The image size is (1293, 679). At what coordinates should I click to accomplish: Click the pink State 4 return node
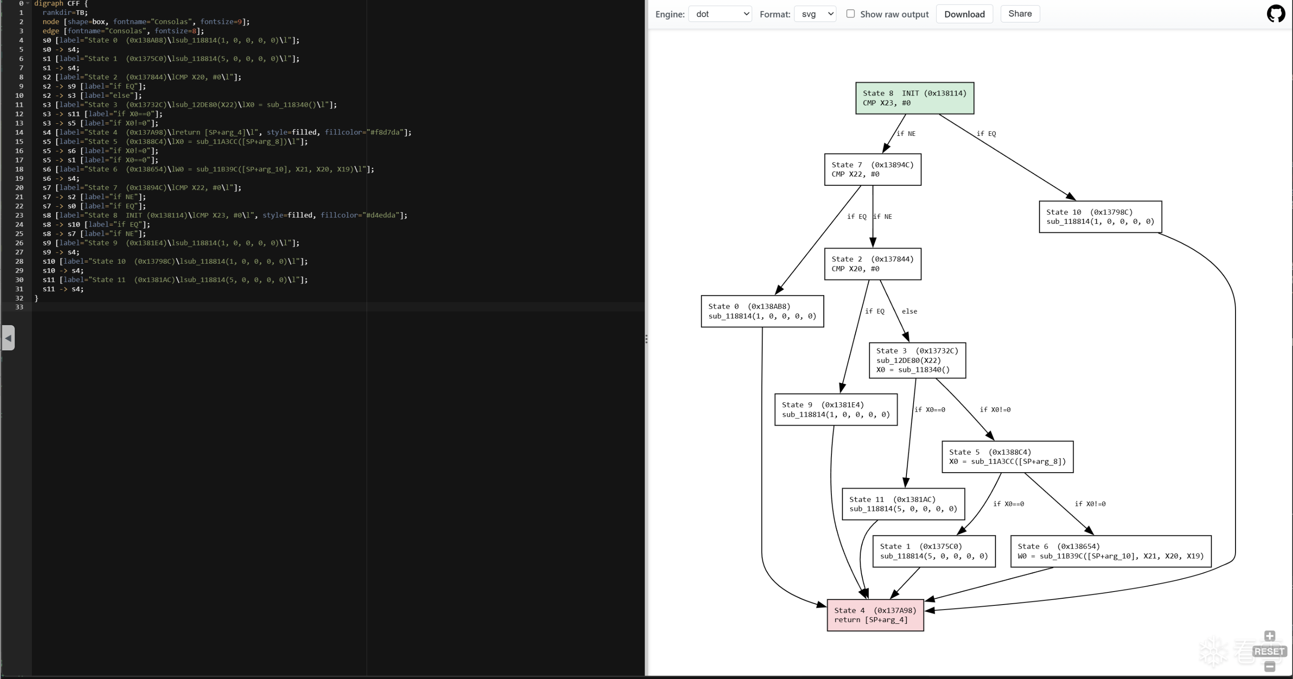(875, 615)
